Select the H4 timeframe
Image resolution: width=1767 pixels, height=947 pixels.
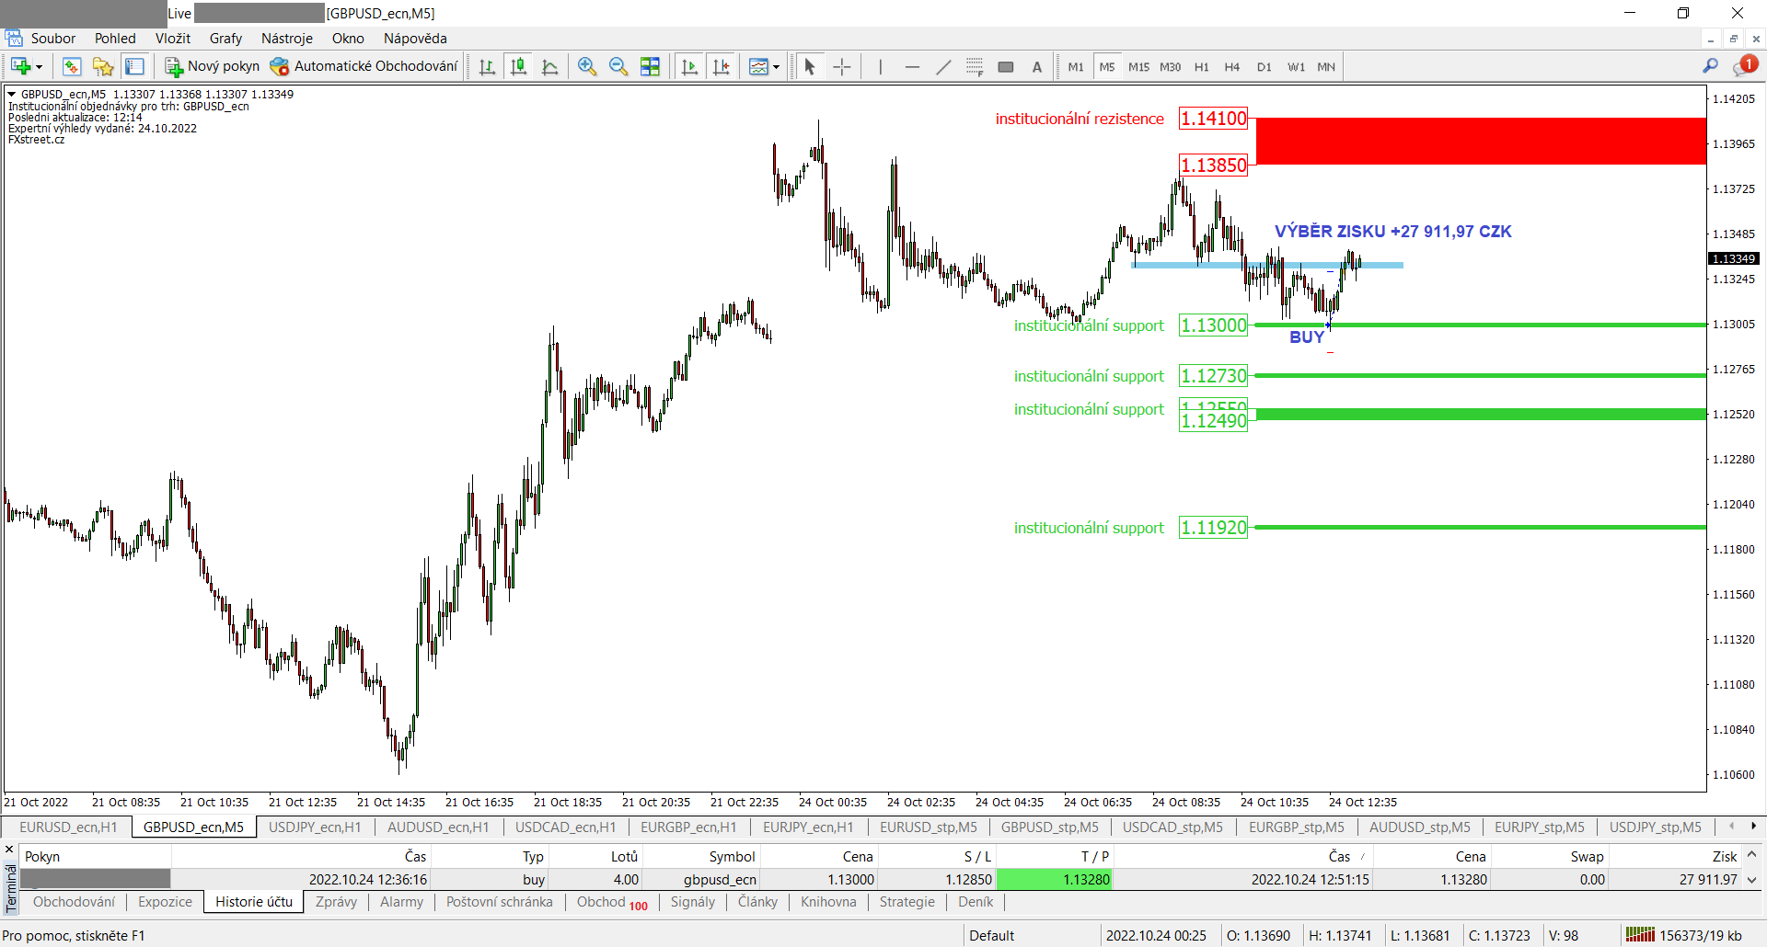tap(1231, 66)
